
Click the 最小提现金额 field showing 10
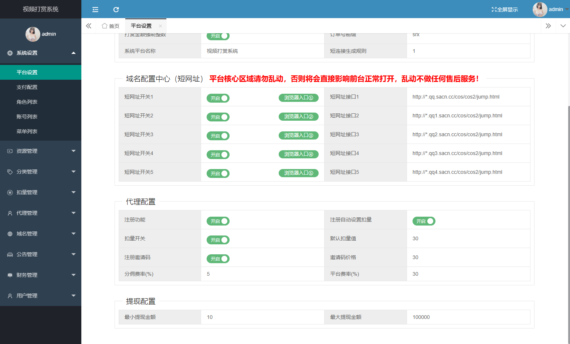(262, 317)
